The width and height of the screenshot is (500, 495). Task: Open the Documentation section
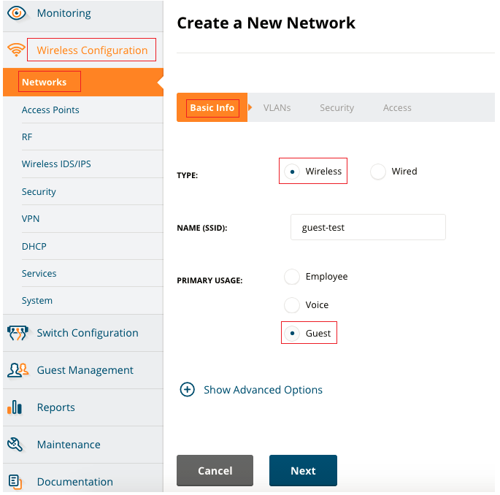(x=74, y=482)
